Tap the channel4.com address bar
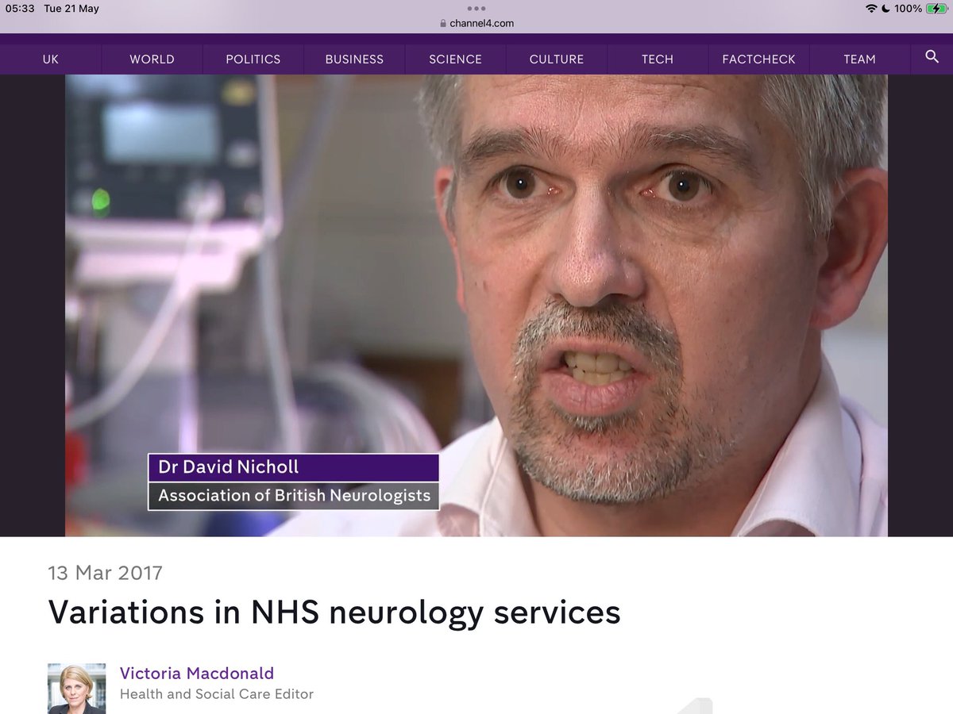Screen dimensions: 953x714 tap(476, 24)
